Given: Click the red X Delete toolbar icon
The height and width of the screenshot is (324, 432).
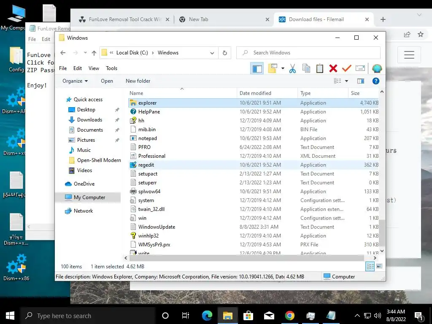Looking at the screenshot, I should [x=333, y=68].
